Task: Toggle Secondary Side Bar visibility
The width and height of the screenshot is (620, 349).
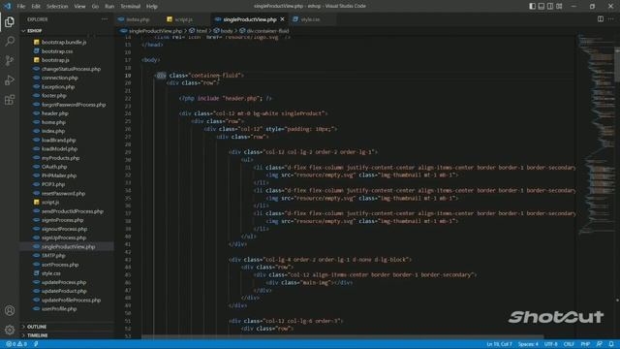Action: point(550,6)
